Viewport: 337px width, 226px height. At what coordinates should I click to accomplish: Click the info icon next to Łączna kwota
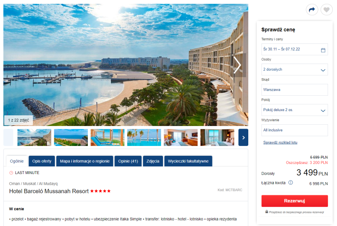click(x=291, y=183)
